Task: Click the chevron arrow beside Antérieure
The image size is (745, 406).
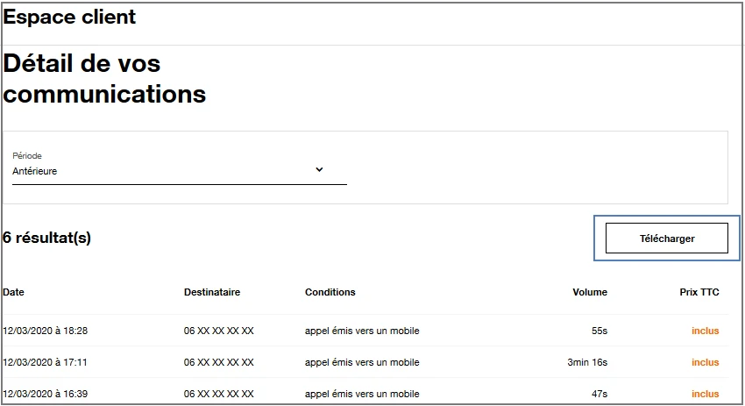Action: pos(319,170)
